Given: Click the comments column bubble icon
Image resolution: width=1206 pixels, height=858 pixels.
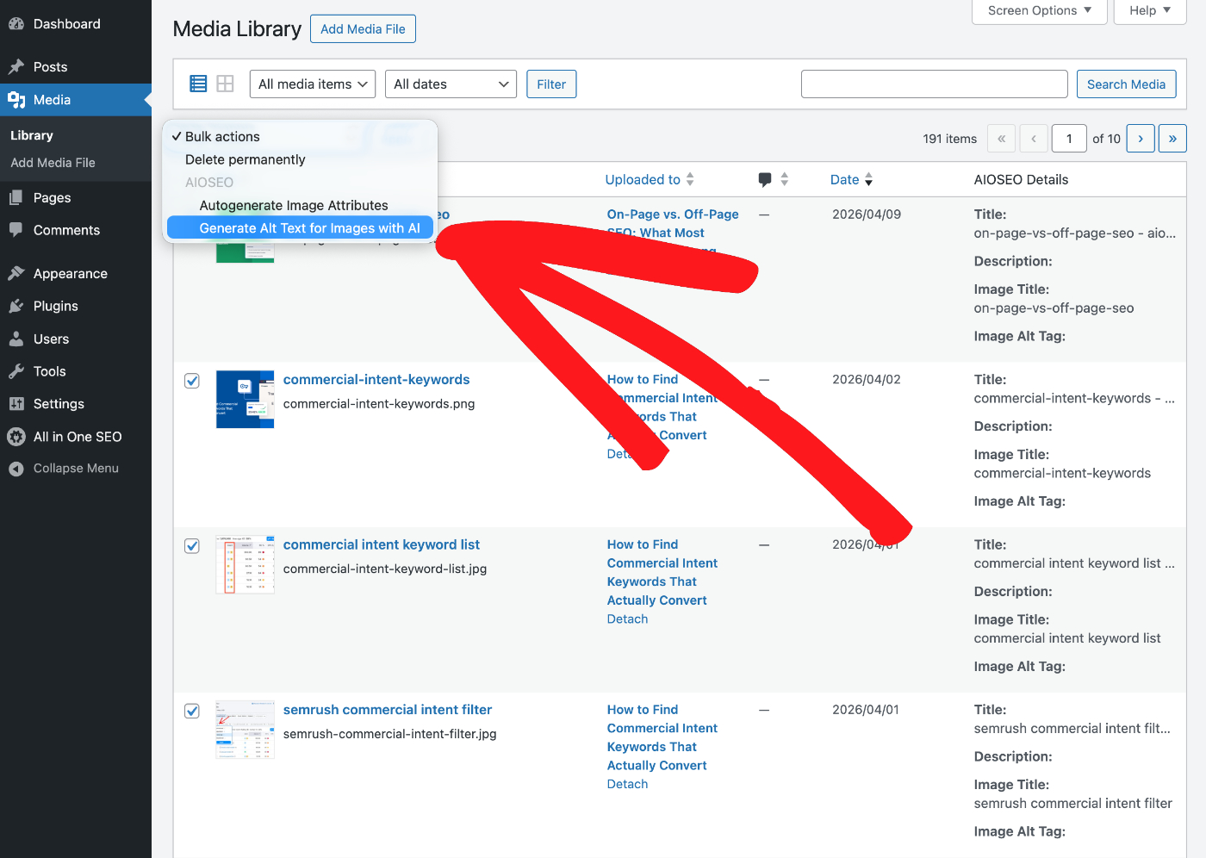Looking at the screenshot, I should click(764, 179).
